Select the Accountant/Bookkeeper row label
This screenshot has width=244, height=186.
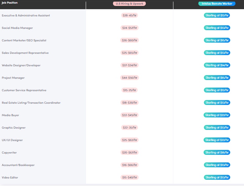pyautogui.click(x=18, y=165)
